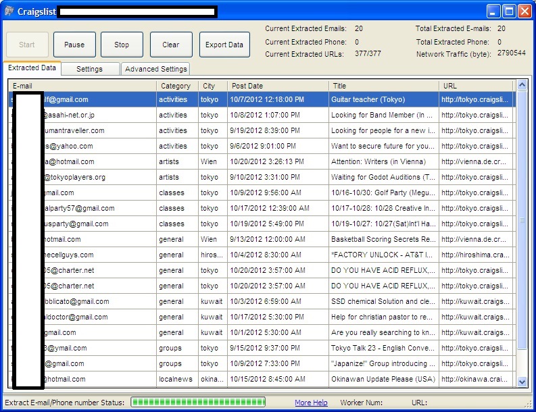The width and height of the screenshot is (536, 412).
Task: Click the http://hiroshima.cra... URL cell
Action: 475,255
